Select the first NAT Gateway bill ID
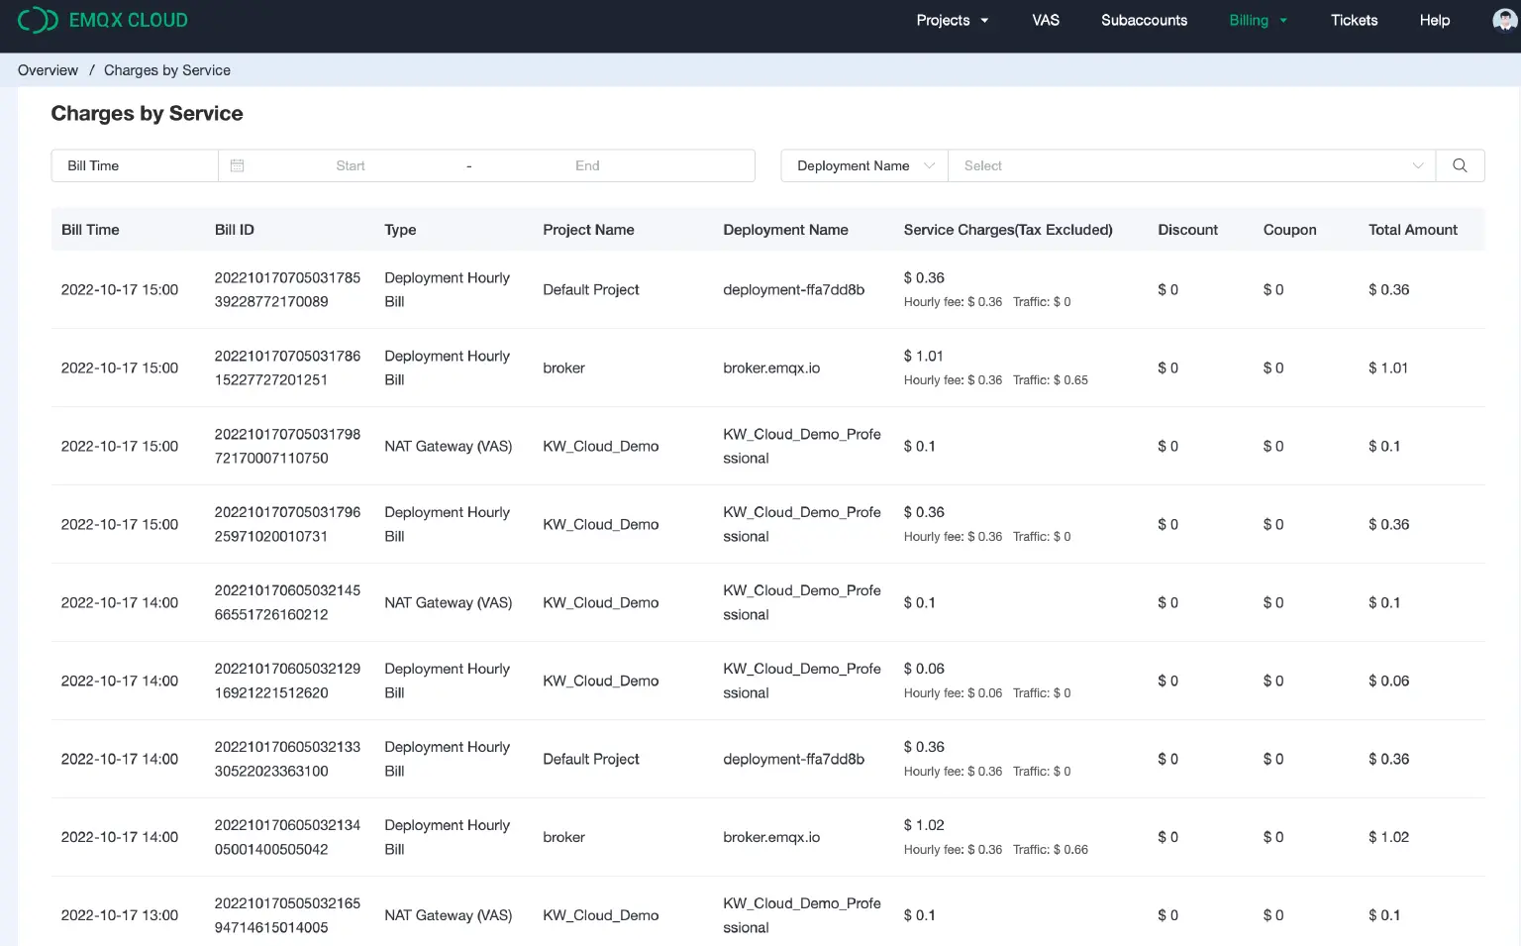The height and width of the screenshot is (946, 1521). click(x=287, y=446)
